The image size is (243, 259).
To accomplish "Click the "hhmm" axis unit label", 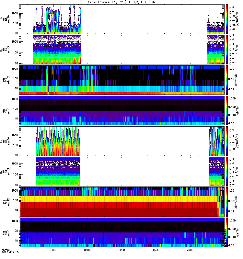I will click(6, 250).
